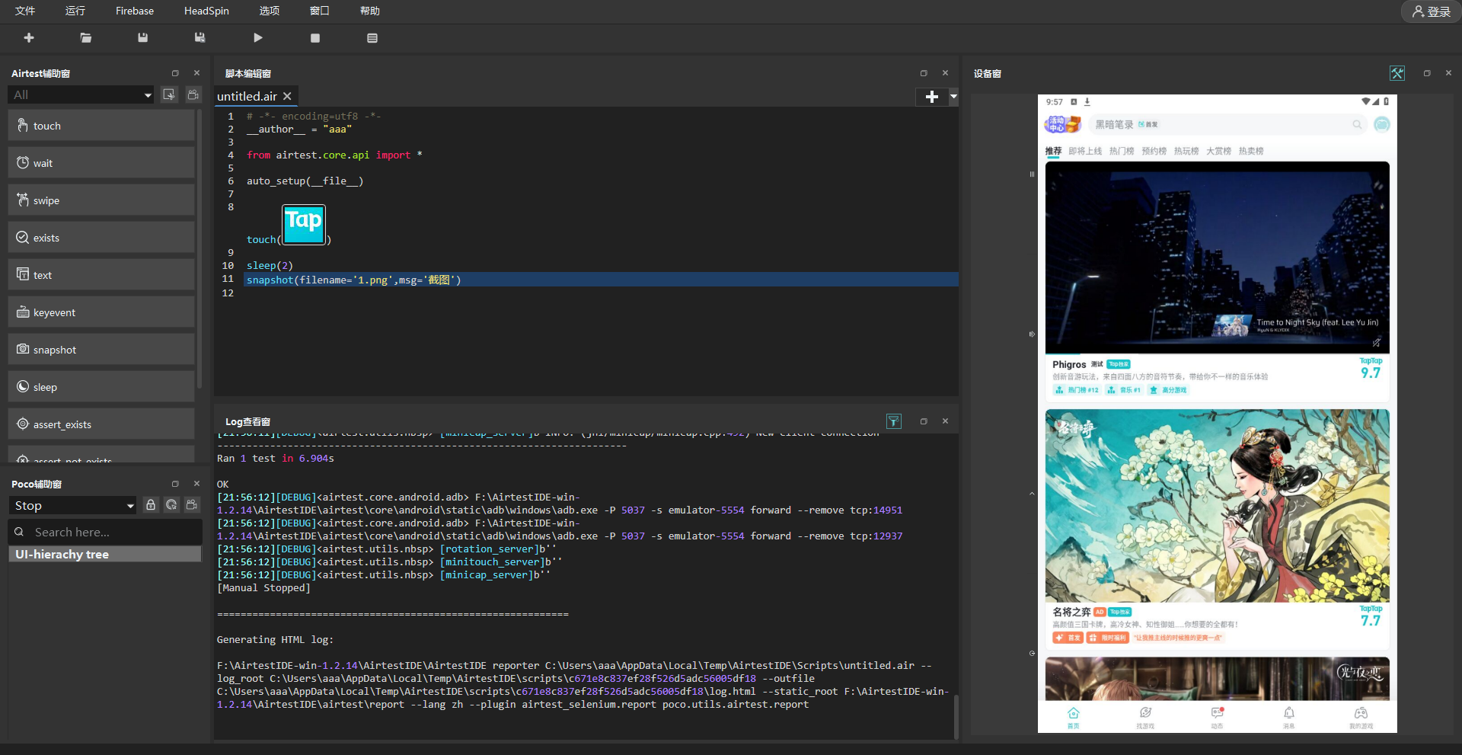Viewport: 1462px width, 755px height.
Task: Click the Save As floppy icon
Action: click(x=200, y=37)
